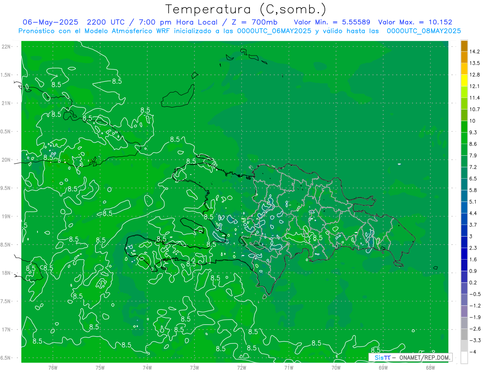Click the "0.2" colorbar label
This screenshot has width=483, height=373.
coord(473,283)
